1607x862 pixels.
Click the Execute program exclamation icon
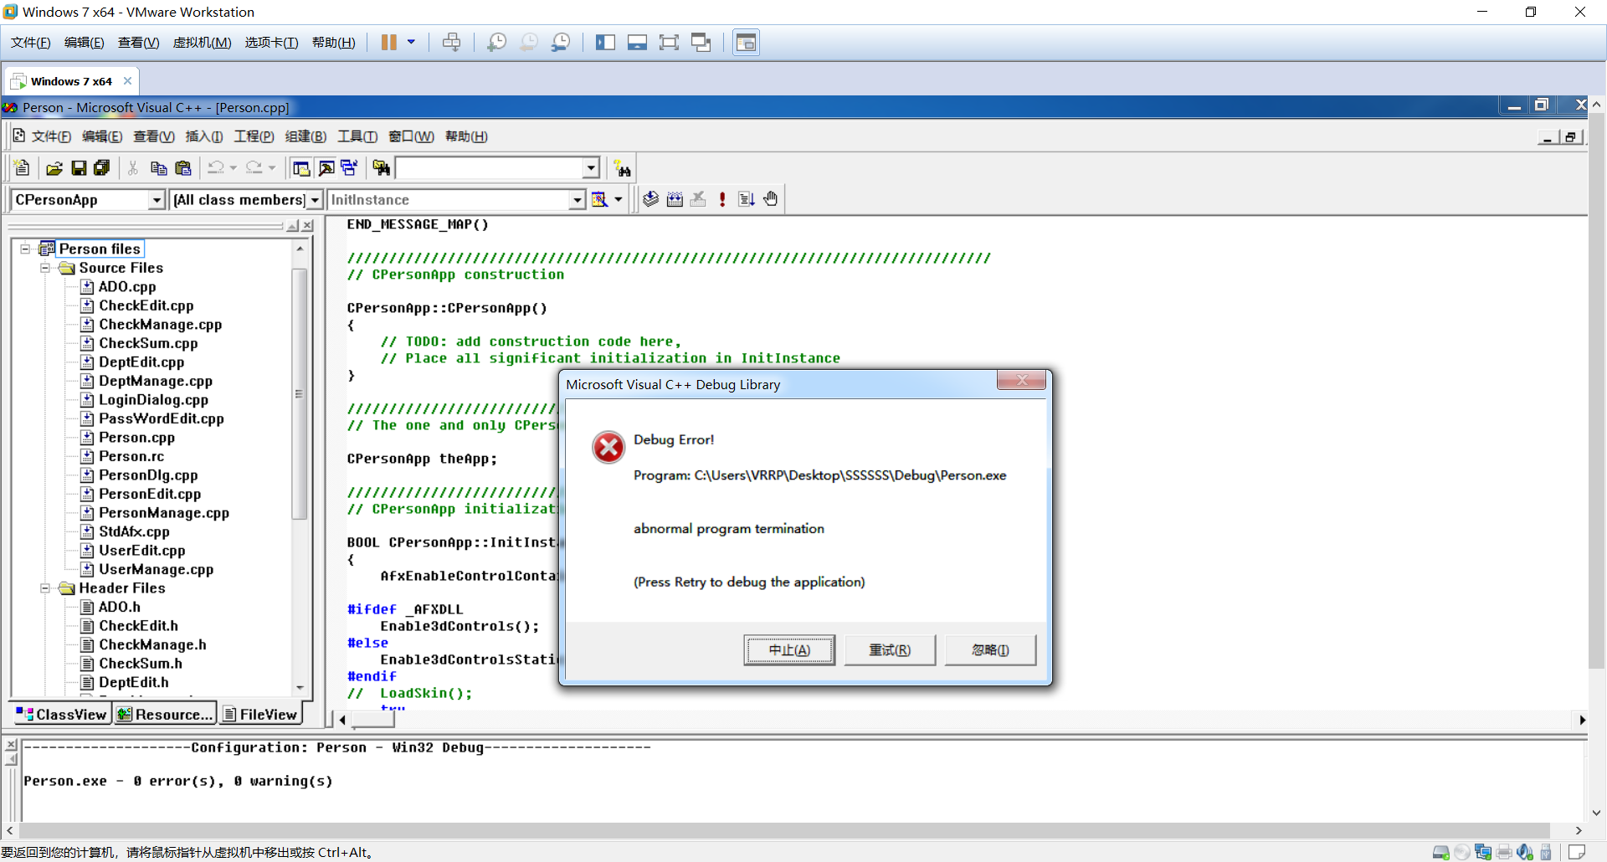pos(722,199)
